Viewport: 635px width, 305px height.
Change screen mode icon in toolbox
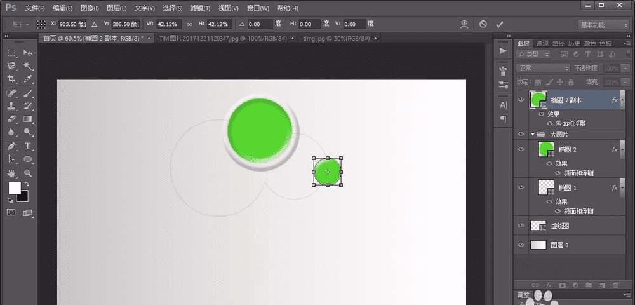point(27,212)
